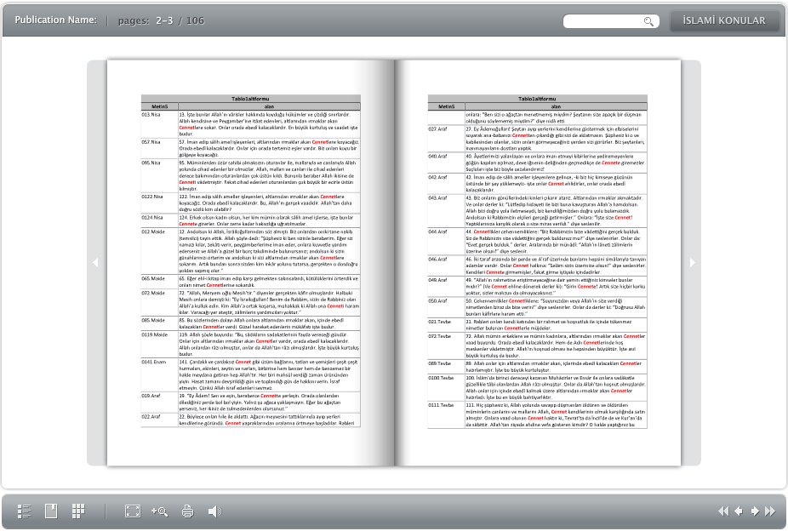
Task: Flip forward using the right side arrow
Action: click(x=693, y=263)
